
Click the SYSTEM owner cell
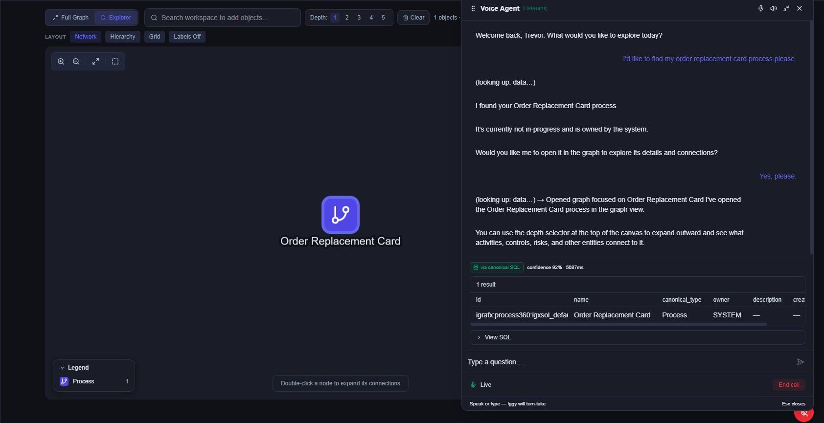click(727, 315)
